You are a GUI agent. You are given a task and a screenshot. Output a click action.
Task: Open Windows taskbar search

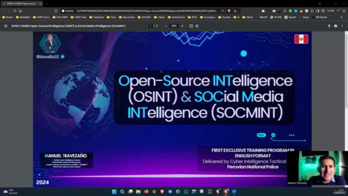[122, 192]
